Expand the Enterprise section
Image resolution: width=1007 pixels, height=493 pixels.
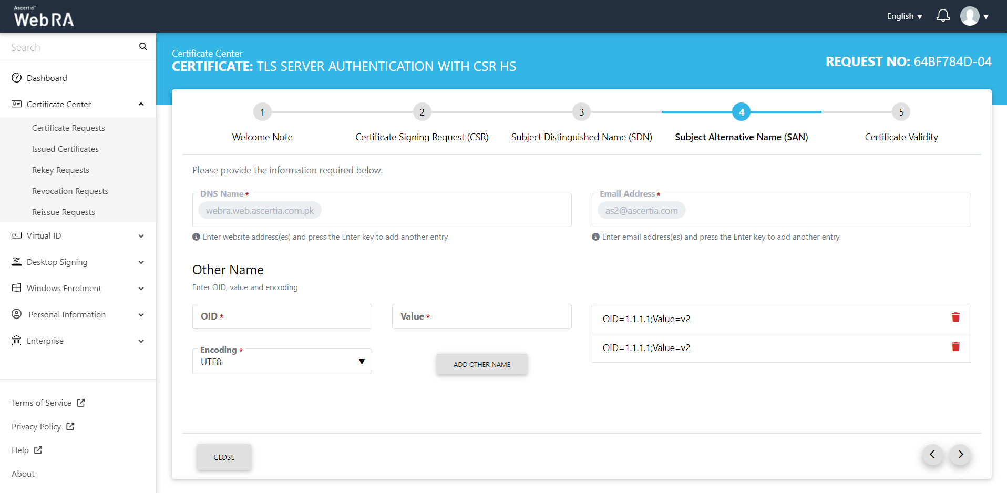click(141, 341)
